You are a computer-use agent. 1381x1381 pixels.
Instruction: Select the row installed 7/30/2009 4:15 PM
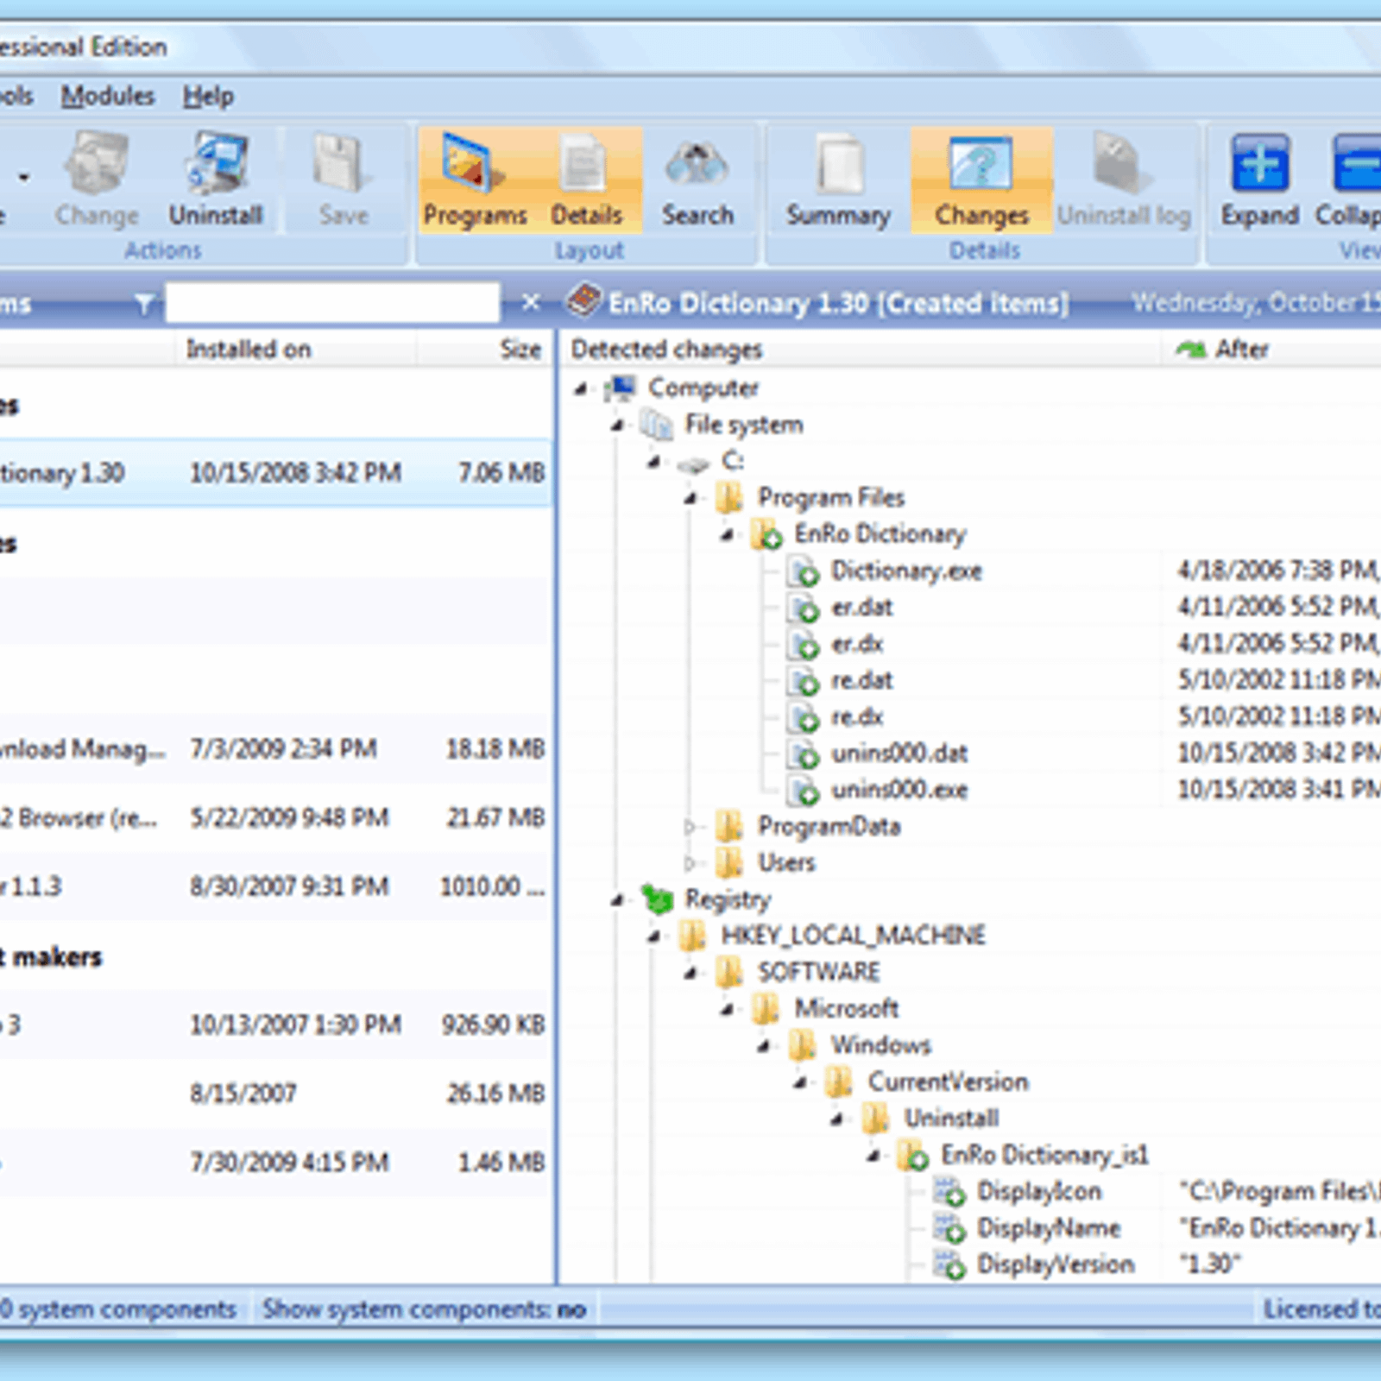tap(276, 1163)
